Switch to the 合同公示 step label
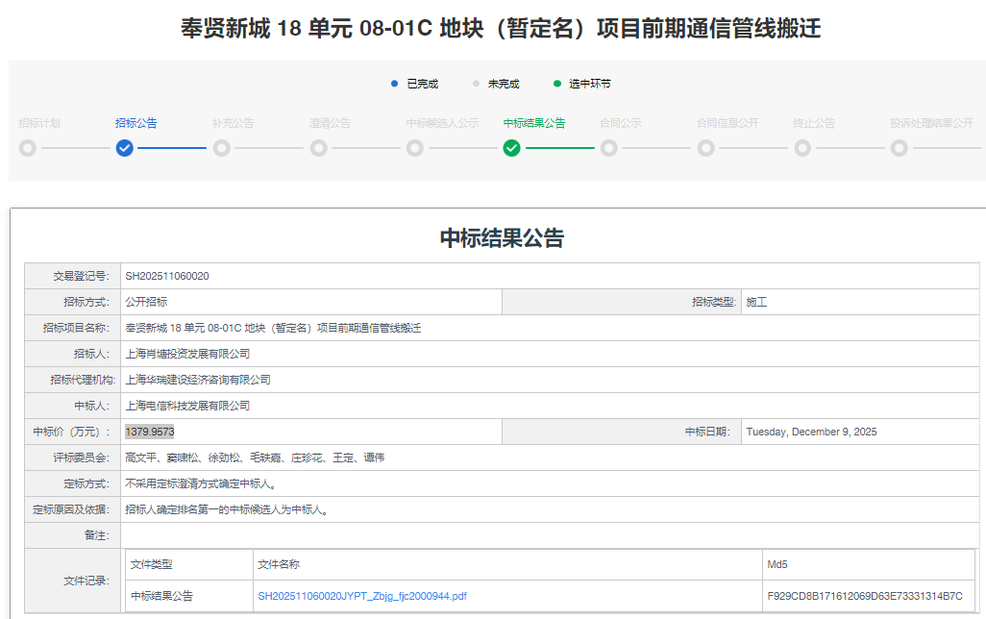 621,123
